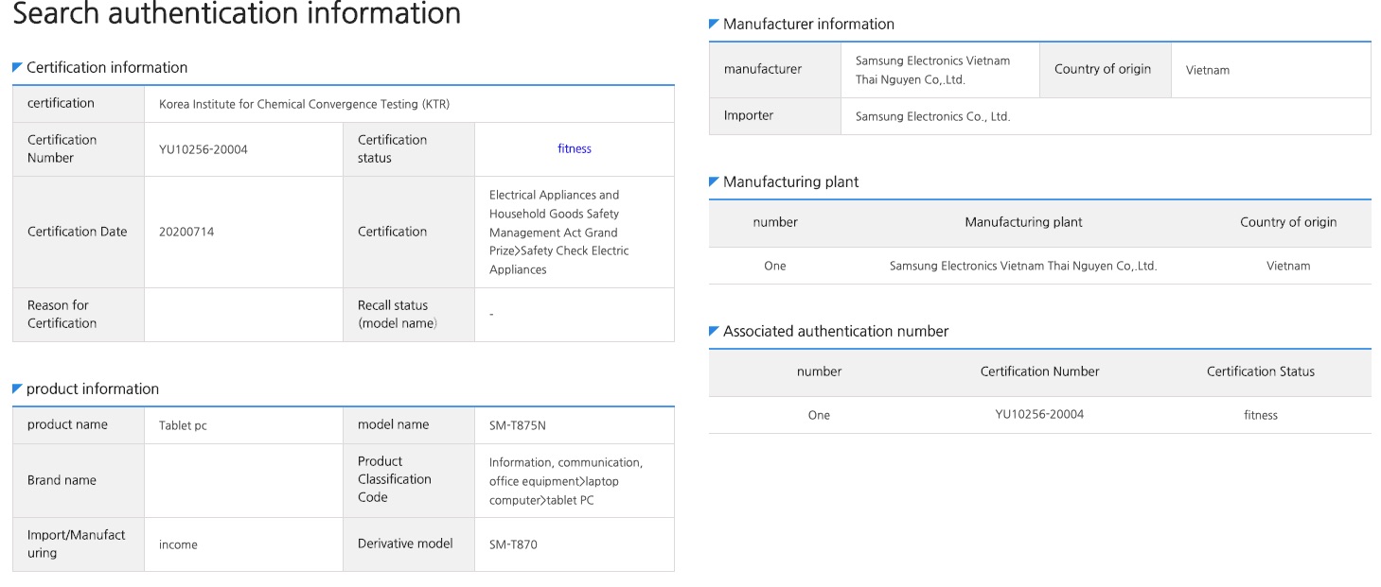This screenshot has width=1381, height=587.
Task: Select "Certification Number" column header in Associated table
Action: [1039, 371]
